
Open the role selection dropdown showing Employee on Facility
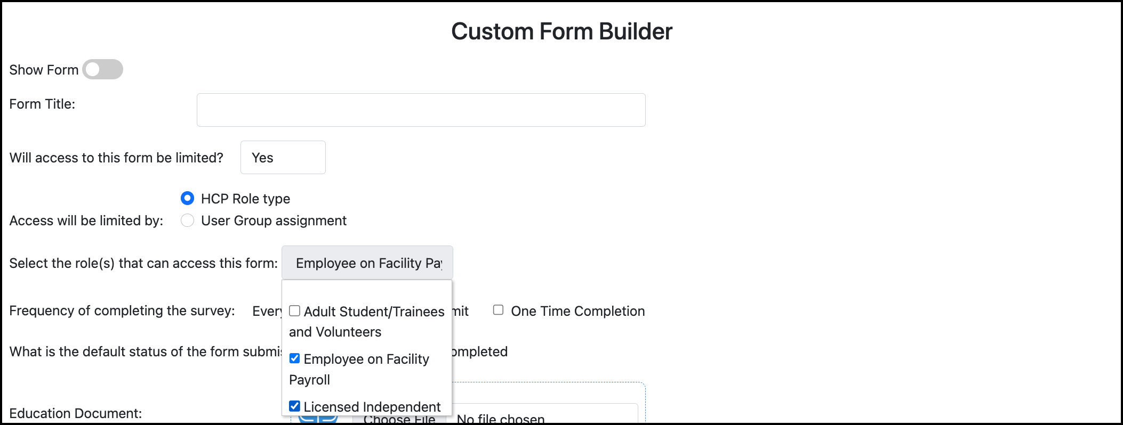(367, 262)
